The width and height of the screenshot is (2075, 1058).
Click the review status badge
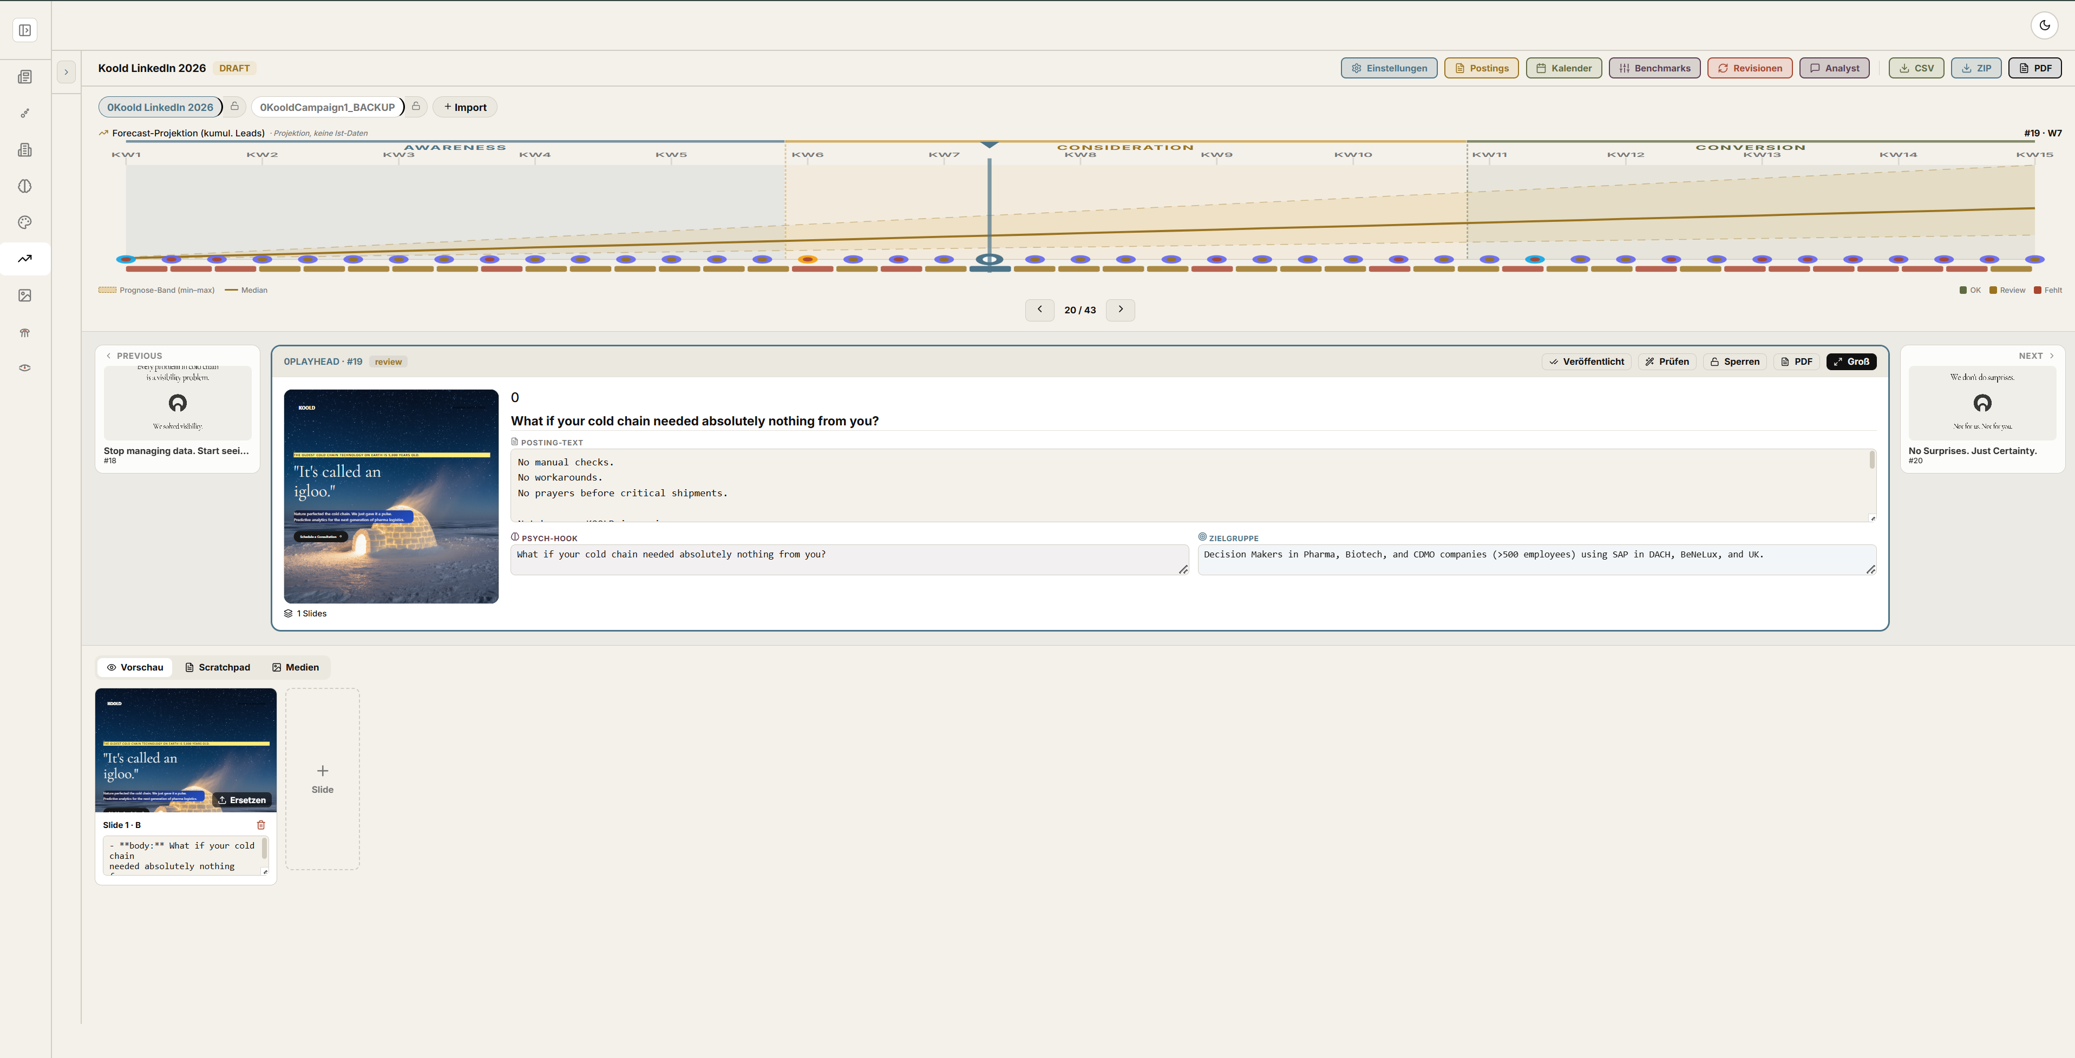tap(388, 362)
